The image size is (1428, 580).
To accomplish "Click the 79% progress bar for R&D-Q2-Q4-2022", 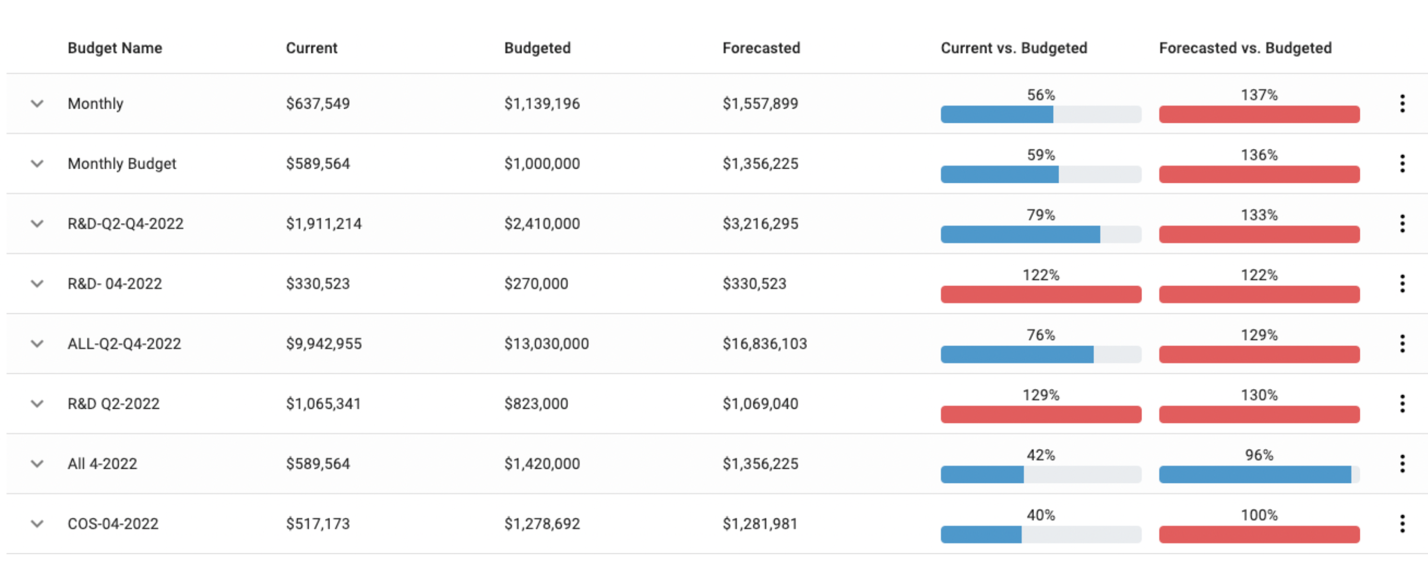I will pos(1041,234).
